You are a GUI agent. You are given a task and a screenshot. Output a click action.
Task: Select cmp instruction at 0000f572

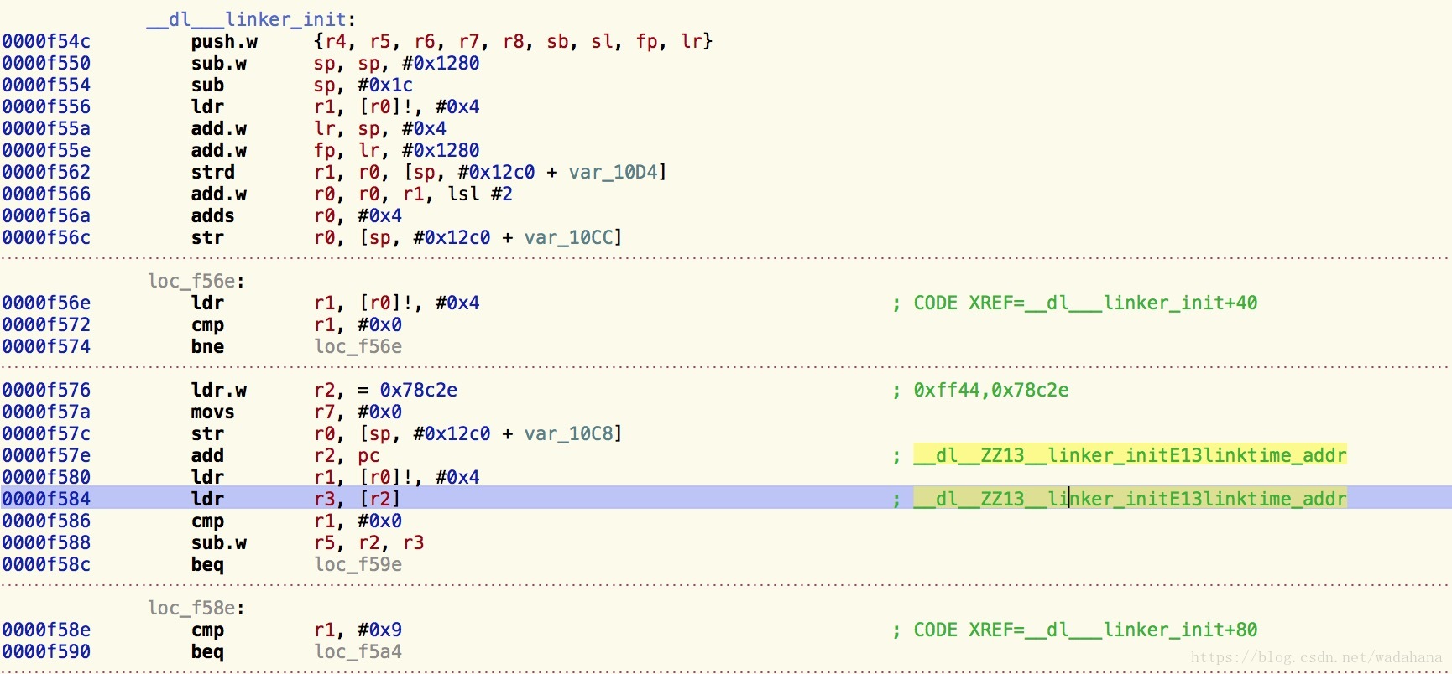(x=207, y=324)
